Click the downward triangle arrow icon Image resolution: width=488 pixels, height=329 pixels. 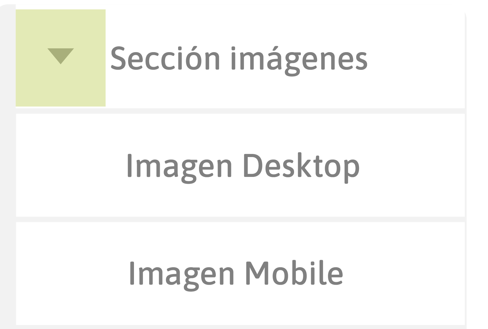pos(61,56)
